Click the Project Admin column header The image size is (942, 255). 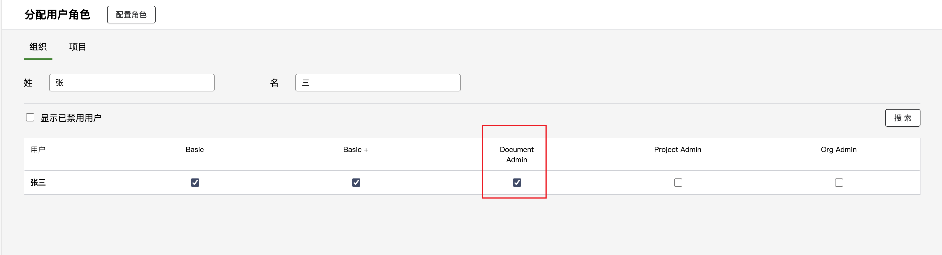click(677, 150)
